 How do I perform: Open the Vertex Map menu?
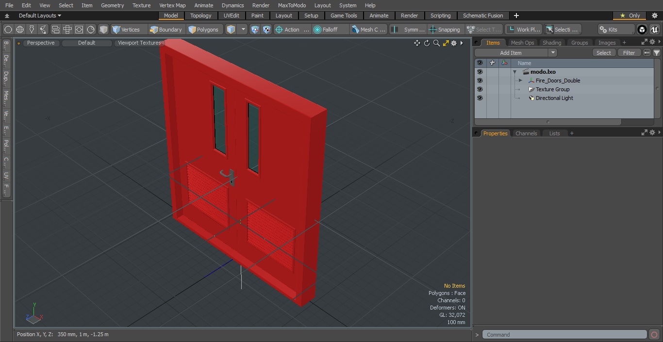point(172,5)
